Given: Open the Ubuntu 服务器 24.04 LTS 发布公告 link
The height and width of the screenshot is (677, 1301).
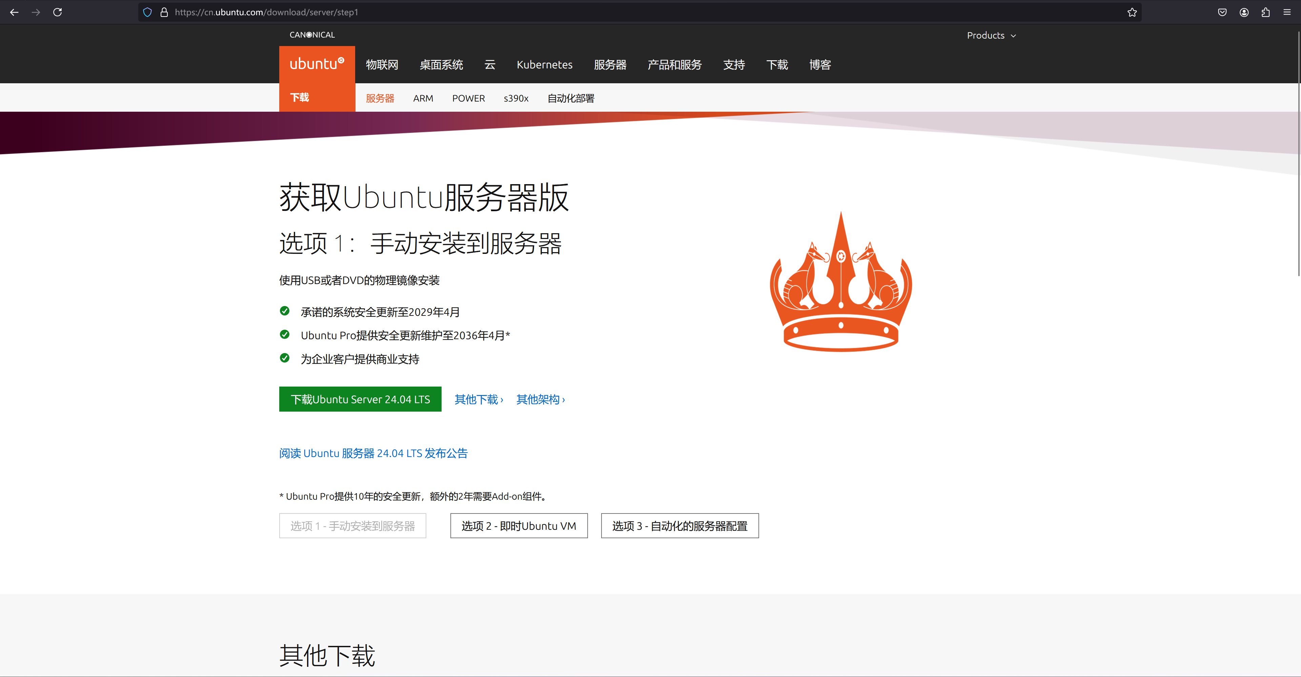Looking at the screenshot, I should coord(373,453).
